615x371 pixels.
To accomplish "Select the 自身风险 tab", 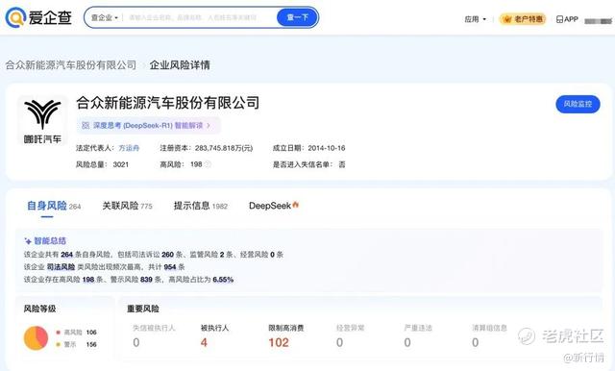I will (54, 206).
